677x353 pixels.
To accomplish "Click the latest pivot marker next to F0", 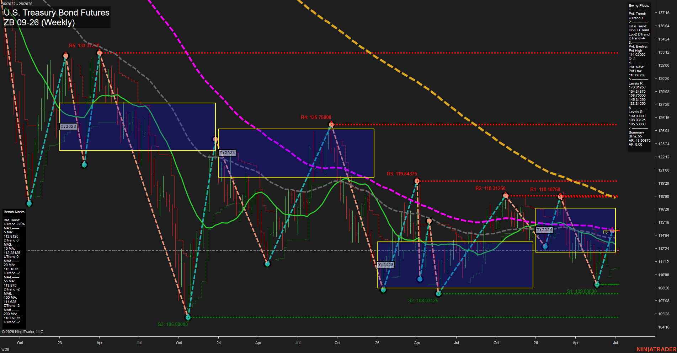I will [612, 230].
